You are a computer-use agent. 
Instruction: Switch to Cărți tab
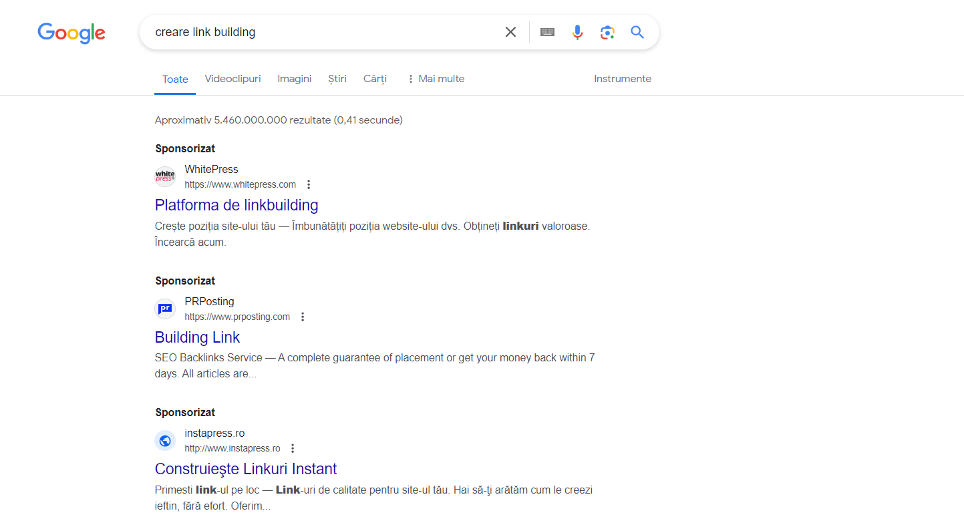pos(375,79)
